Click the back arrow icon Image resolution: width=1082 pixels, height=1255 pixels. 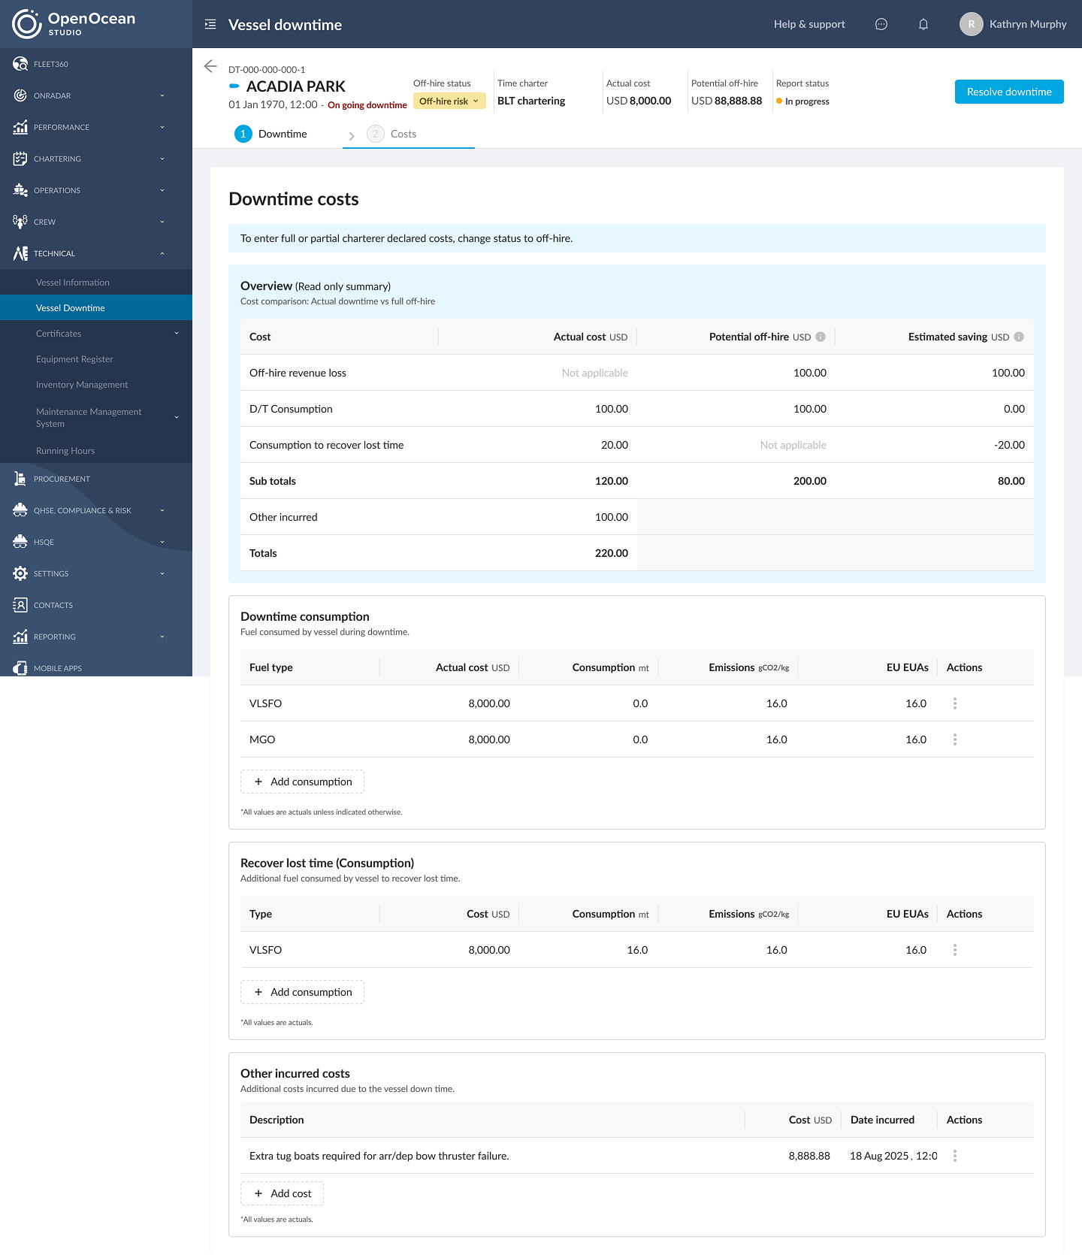point(210,67)
